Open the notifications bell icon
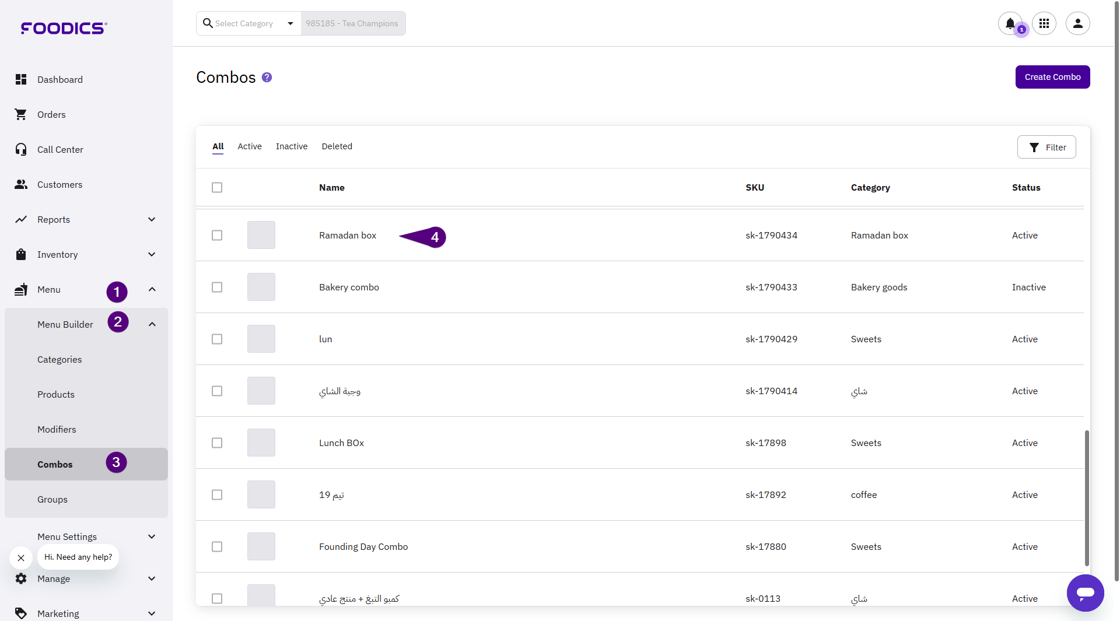Screen dimensions: 1120x621 [1010, 23]
